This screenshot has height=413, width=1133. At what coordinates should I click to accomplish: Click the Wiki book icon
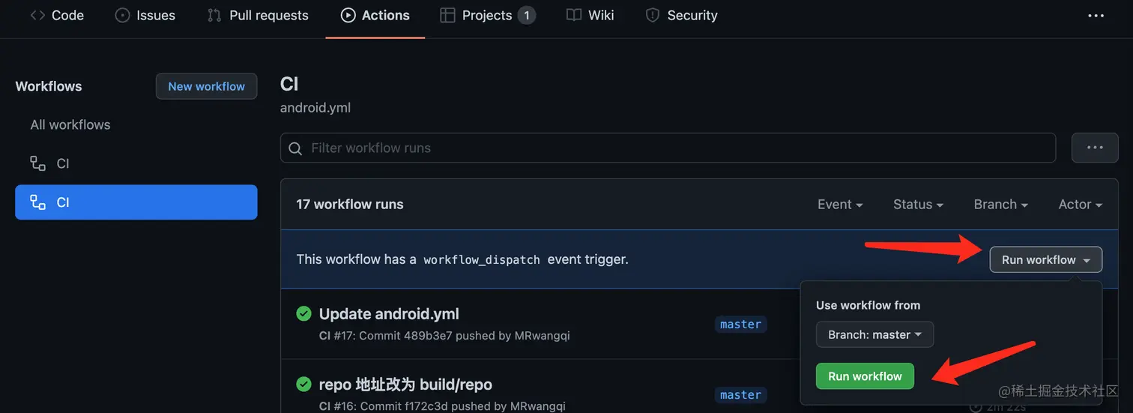[574, 15]
